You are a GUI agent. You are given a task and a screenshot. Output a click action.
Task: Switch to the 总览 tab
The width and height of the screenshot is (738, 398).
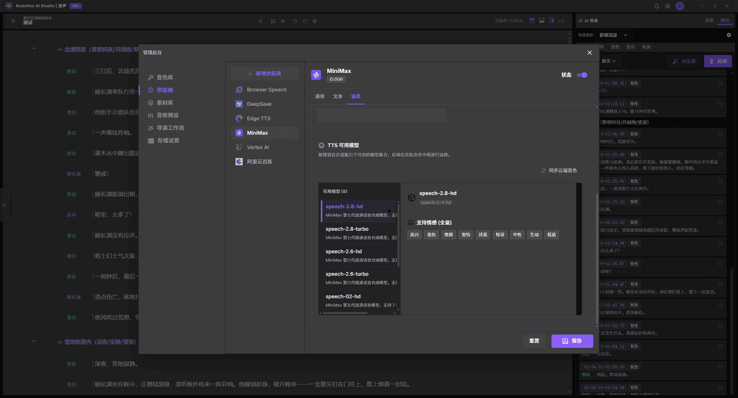click(709, 20)
